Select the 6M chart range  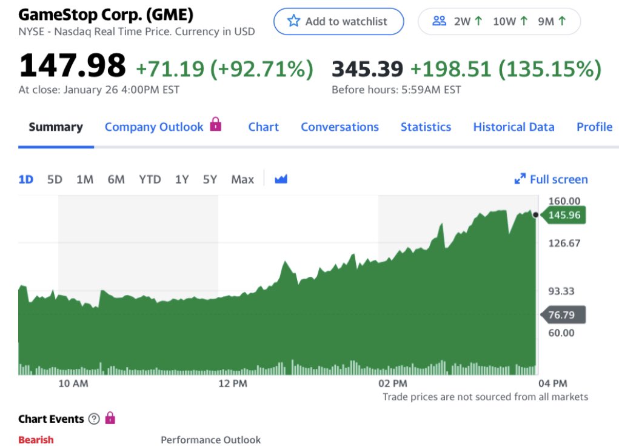pos(116,179)
